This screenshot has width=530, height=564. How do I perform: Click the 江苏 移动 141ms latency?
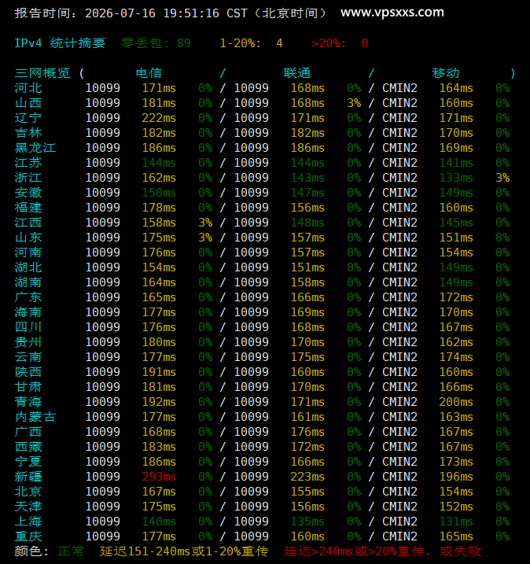coord(456,163)
